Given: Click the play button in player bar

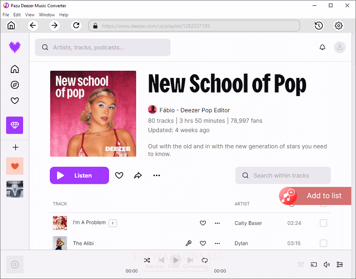Looking at the screenshot, I should click(x=176, y=260).
